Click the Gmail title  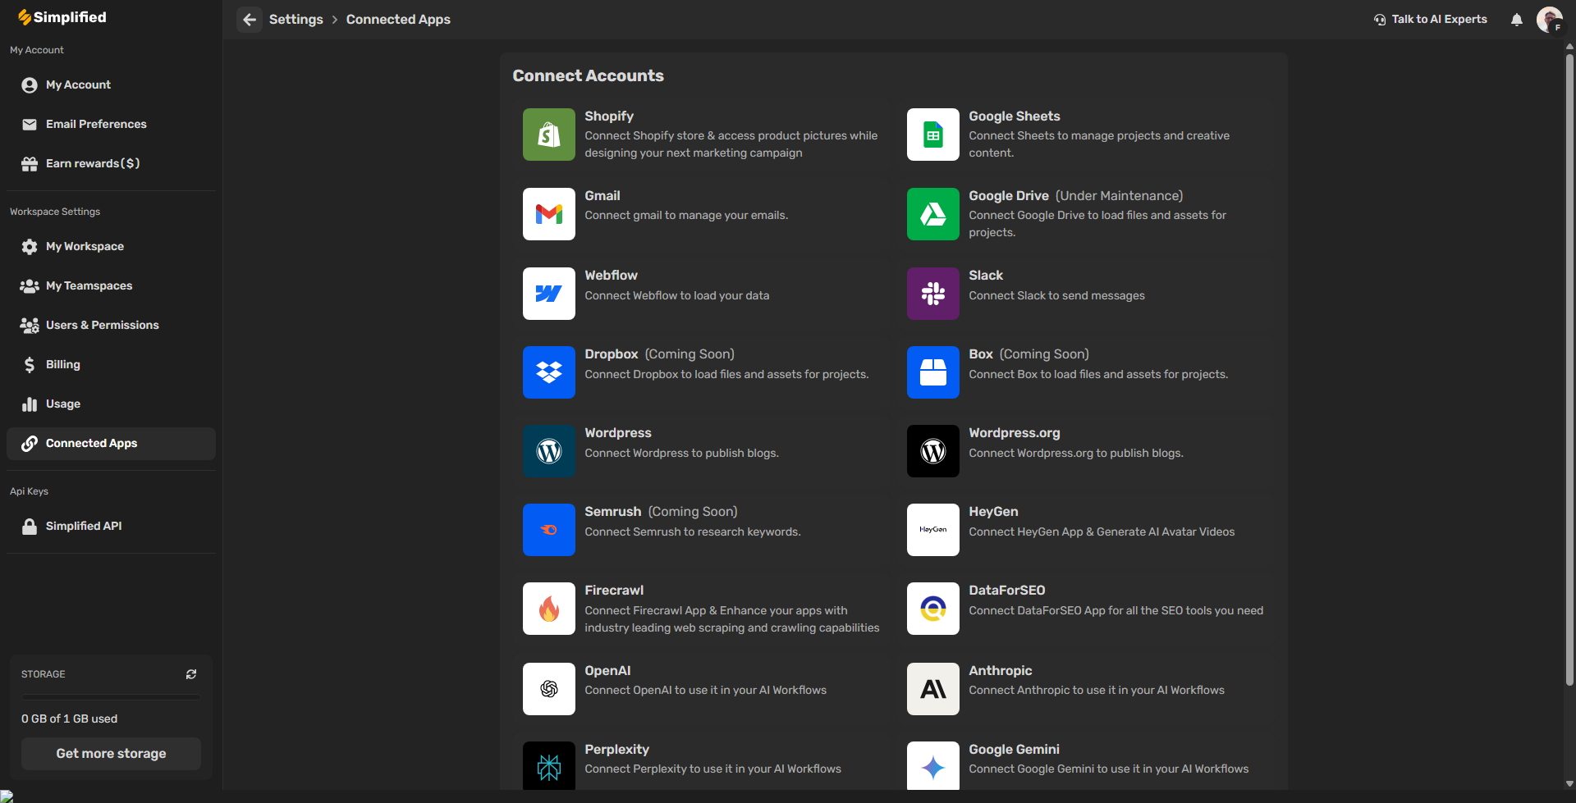pos(602,196)
